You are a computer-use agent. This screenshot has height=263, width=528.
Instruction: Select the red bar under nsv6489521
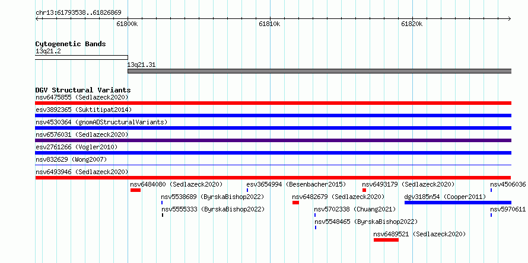click(386, 240)
